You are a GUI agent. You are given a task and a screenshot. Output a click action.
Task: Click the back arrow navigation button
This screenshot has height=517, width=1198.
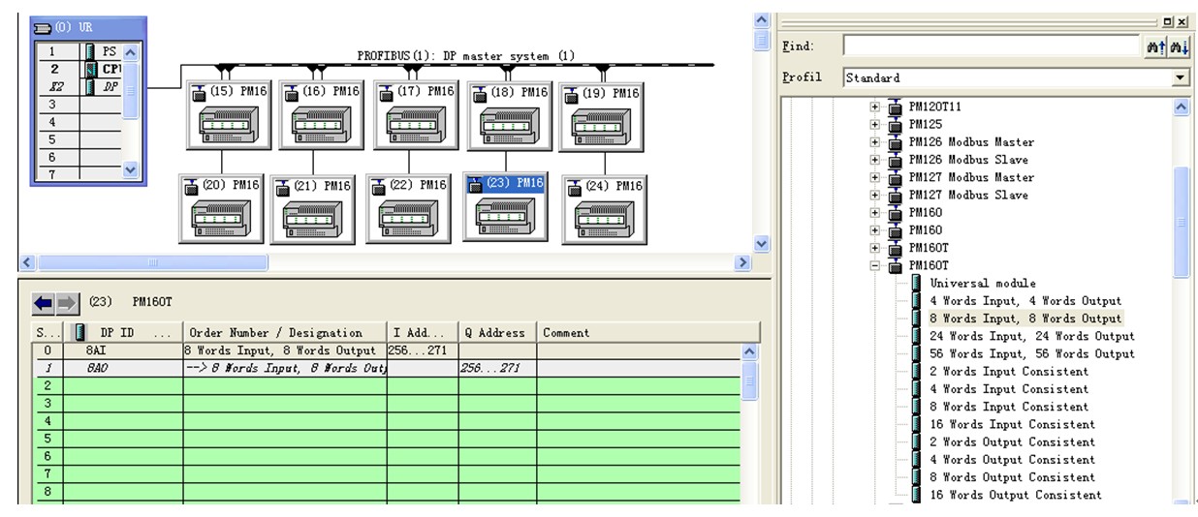click(x=44, y=304)
